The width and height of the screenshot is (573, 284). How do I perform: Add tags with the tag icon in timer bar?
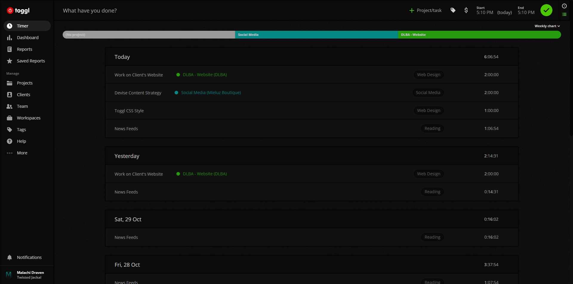(x=453, y=10)
